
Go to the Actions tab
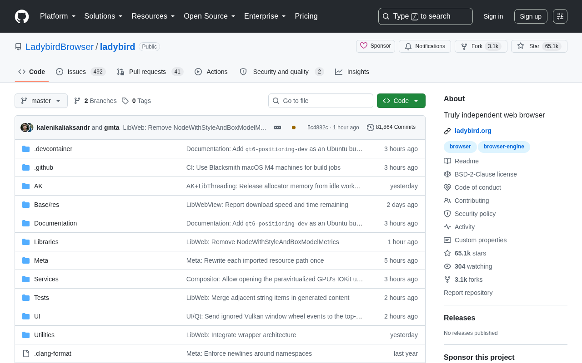pos(211,72)
